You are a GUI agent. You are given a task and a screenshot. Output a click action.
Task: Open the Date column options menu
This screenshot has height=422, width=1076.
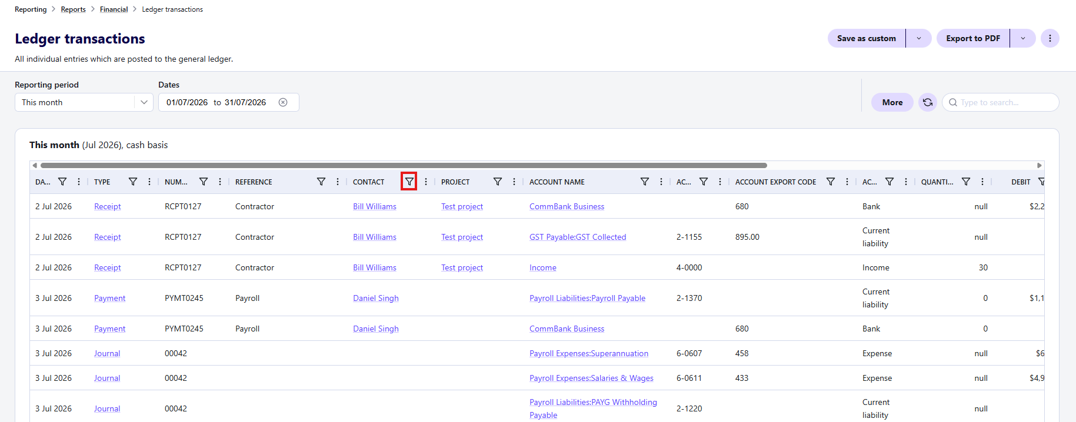(79, 182)
